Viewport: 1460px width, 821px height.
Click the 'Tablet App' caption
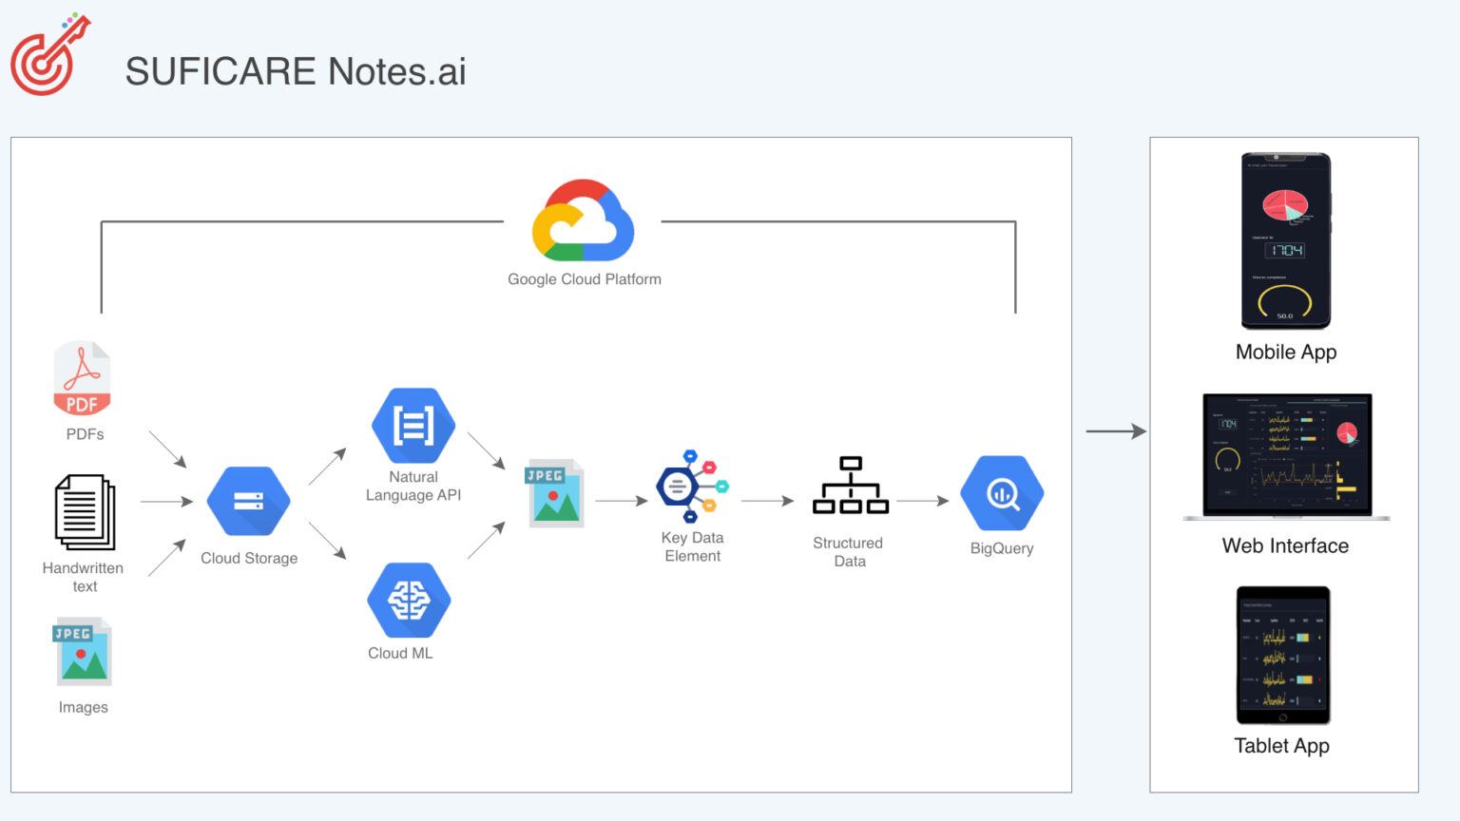(1281, 746)
